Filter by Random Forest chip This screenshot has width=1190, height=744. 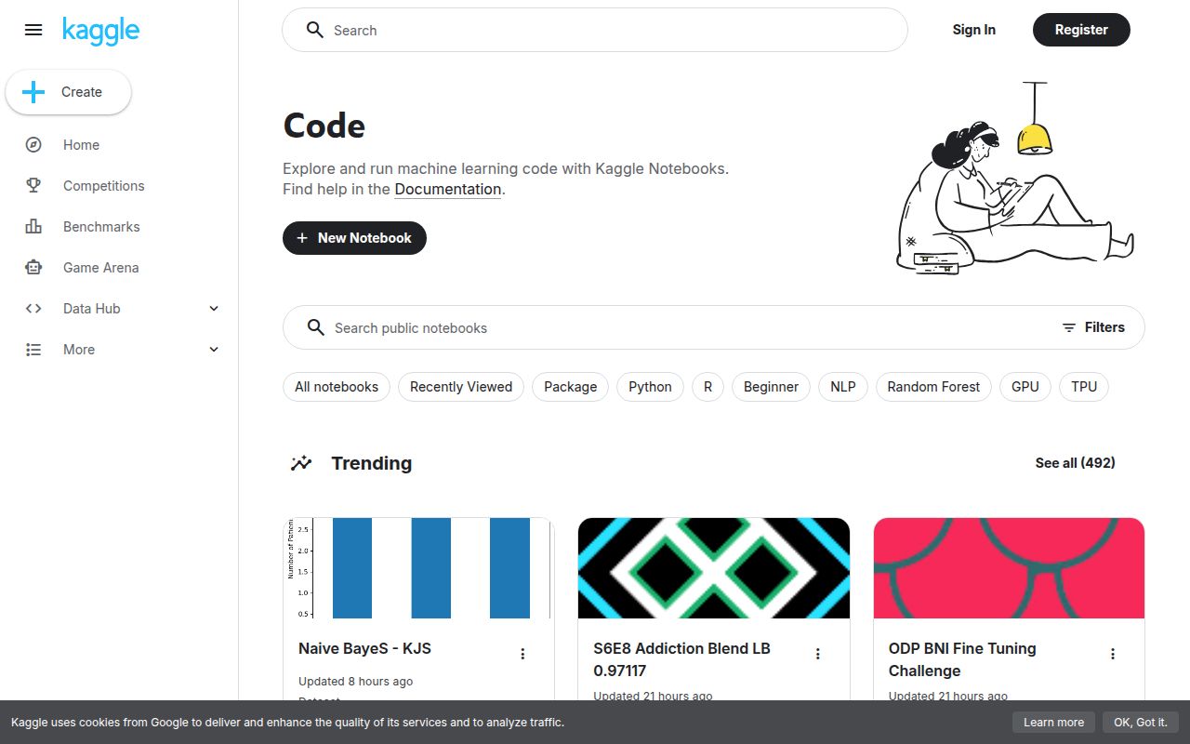pyautogui.click(x=933, y=387)
